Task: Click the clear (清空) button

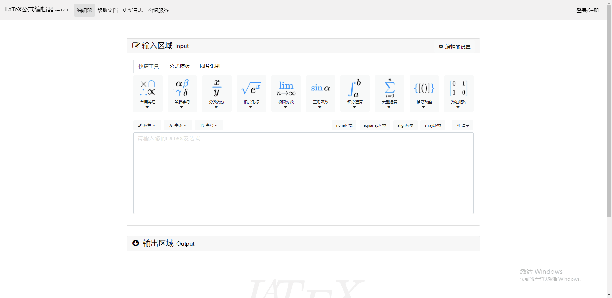Action: [463, 125]
